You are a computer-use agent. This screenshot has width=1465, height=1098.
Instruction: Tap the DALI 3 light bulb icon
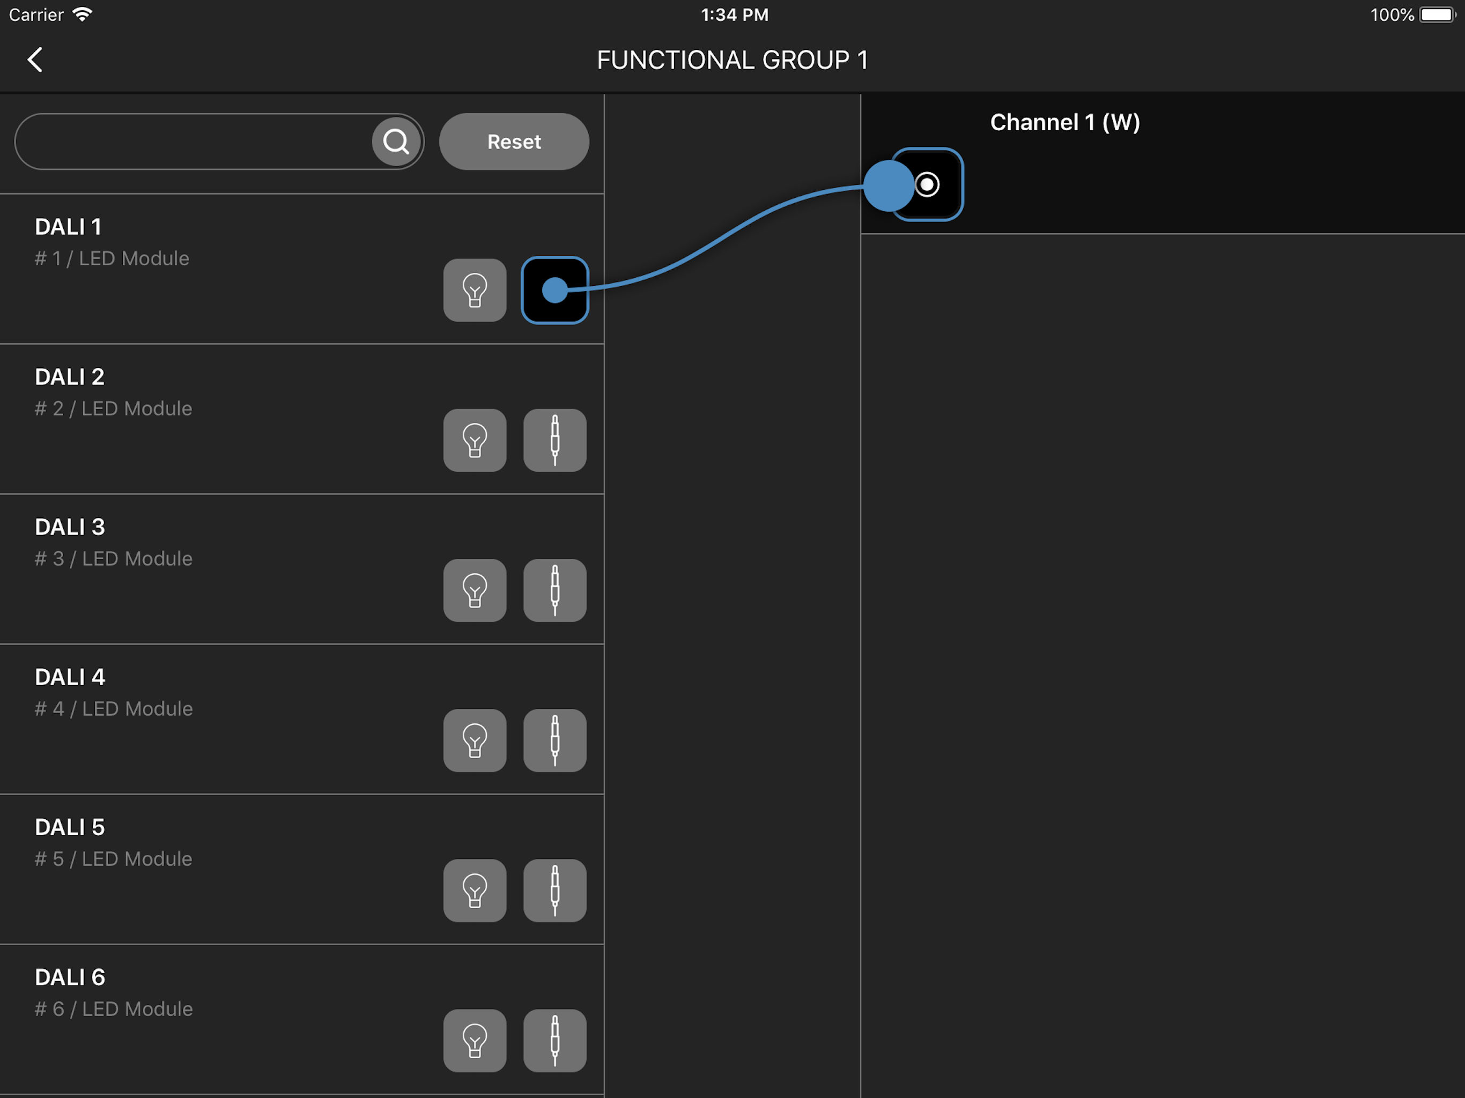(x=475, y=590)
